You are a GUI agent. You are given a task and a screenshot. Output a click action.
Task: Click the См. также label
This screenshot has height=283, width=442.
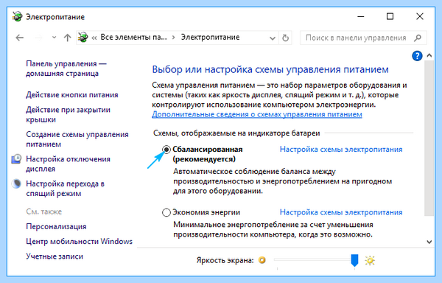point(44,212)
